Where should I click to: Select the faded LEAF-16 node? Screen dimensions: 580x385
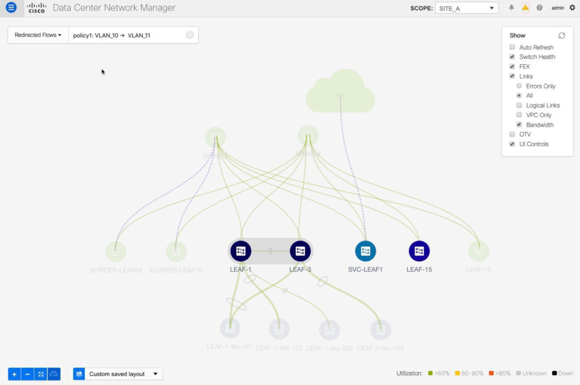479,251
